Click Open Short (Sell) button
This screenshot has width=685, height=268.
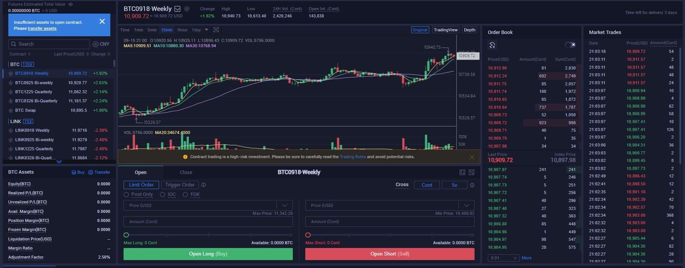pos(390,254)
